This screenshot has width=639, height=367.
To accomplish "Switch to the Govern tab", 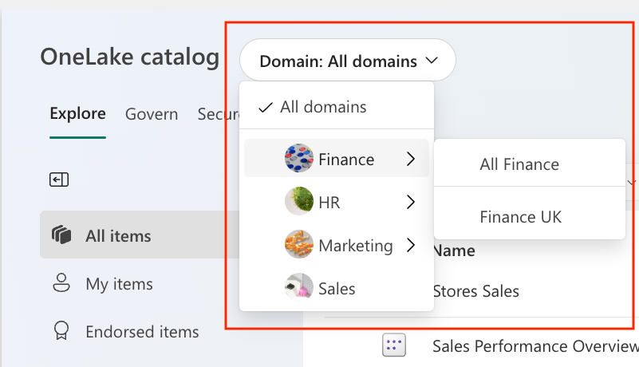I will (x=152, y=114).
